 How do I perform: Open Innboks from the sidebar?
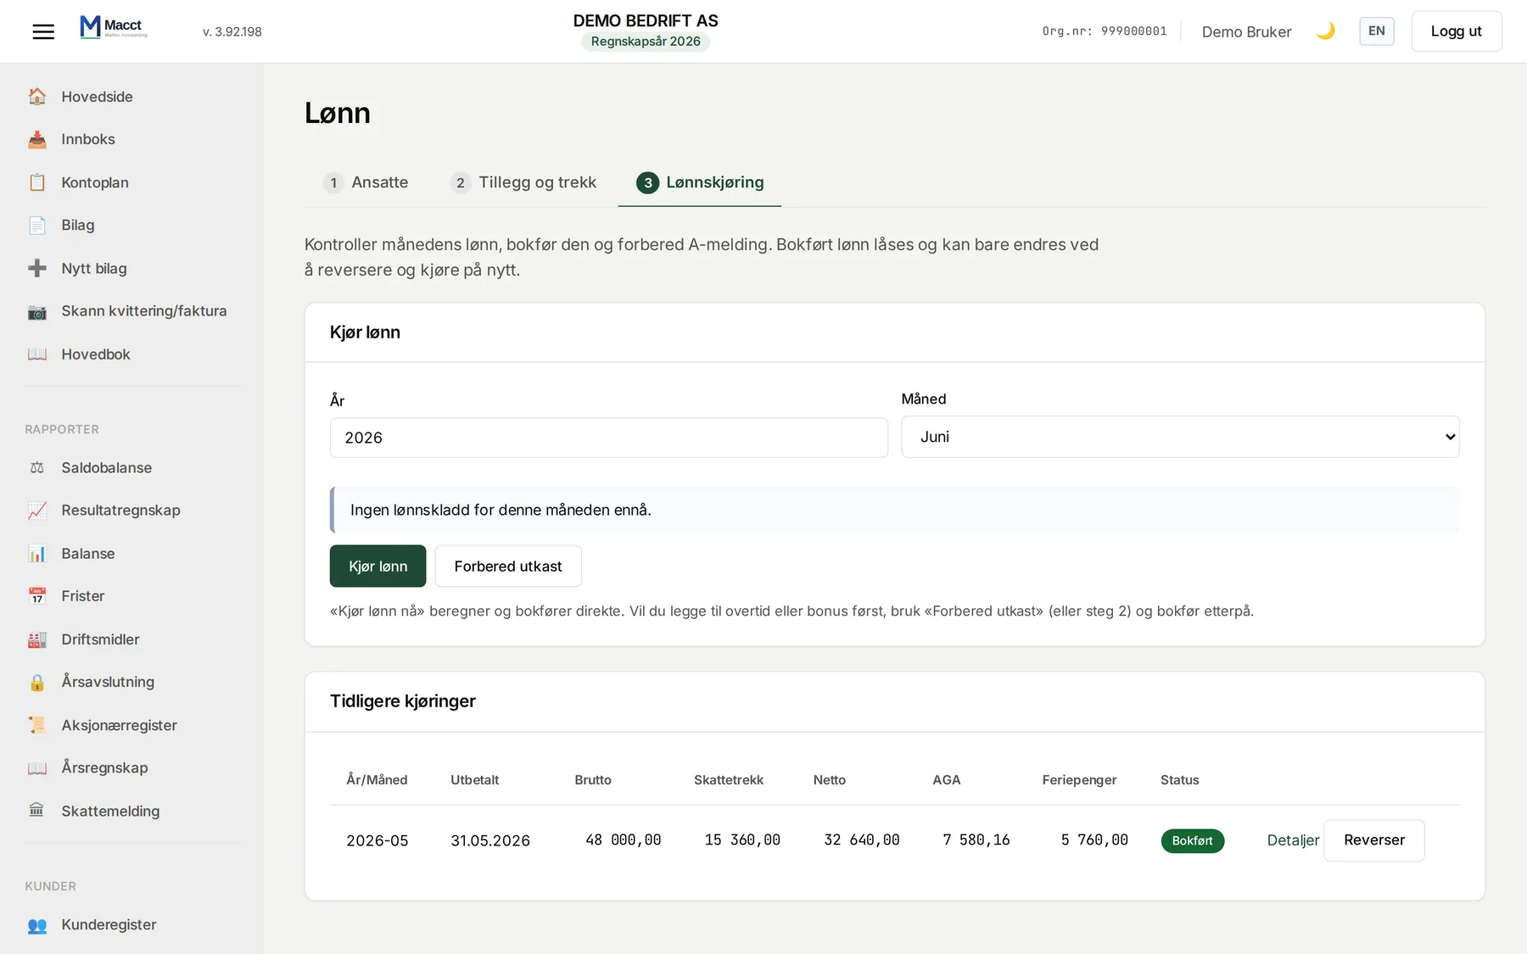(88, 139)
